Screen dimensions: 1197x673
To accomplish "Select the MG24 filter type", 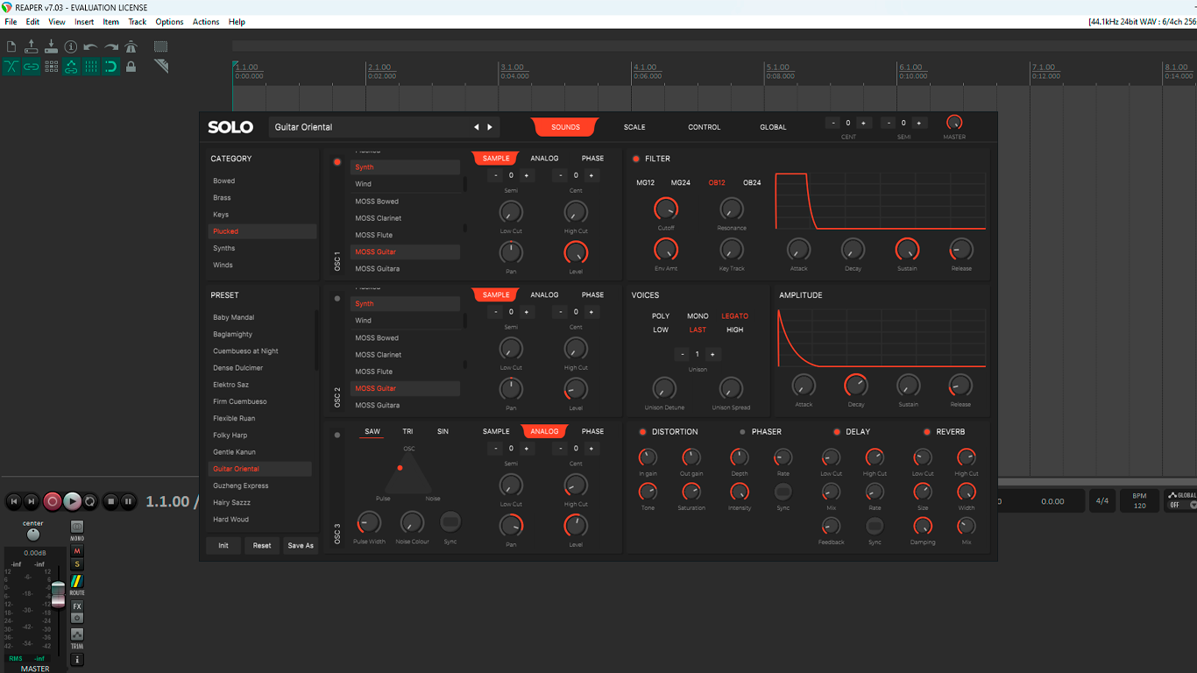I will pos(680,183).
